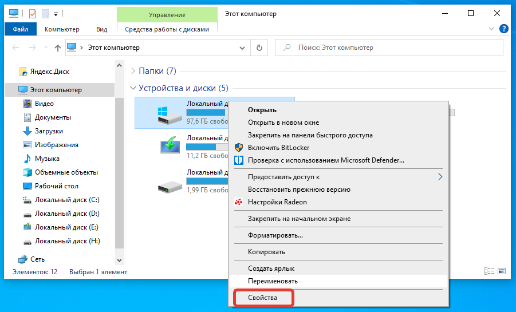Expand the ribbon with the chevron
This screenshot has width=516, height=312.
pyautogui.click(x=491, y=29)
